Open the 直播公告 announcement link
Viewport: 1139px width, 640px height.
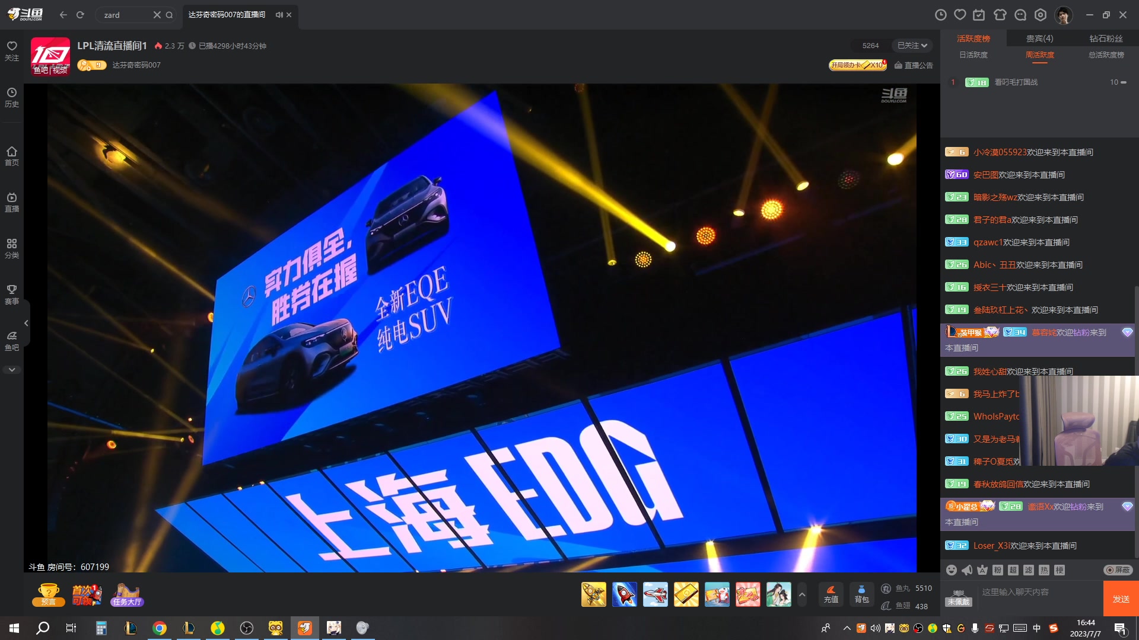pyautogui.click(x=914, y=65)
